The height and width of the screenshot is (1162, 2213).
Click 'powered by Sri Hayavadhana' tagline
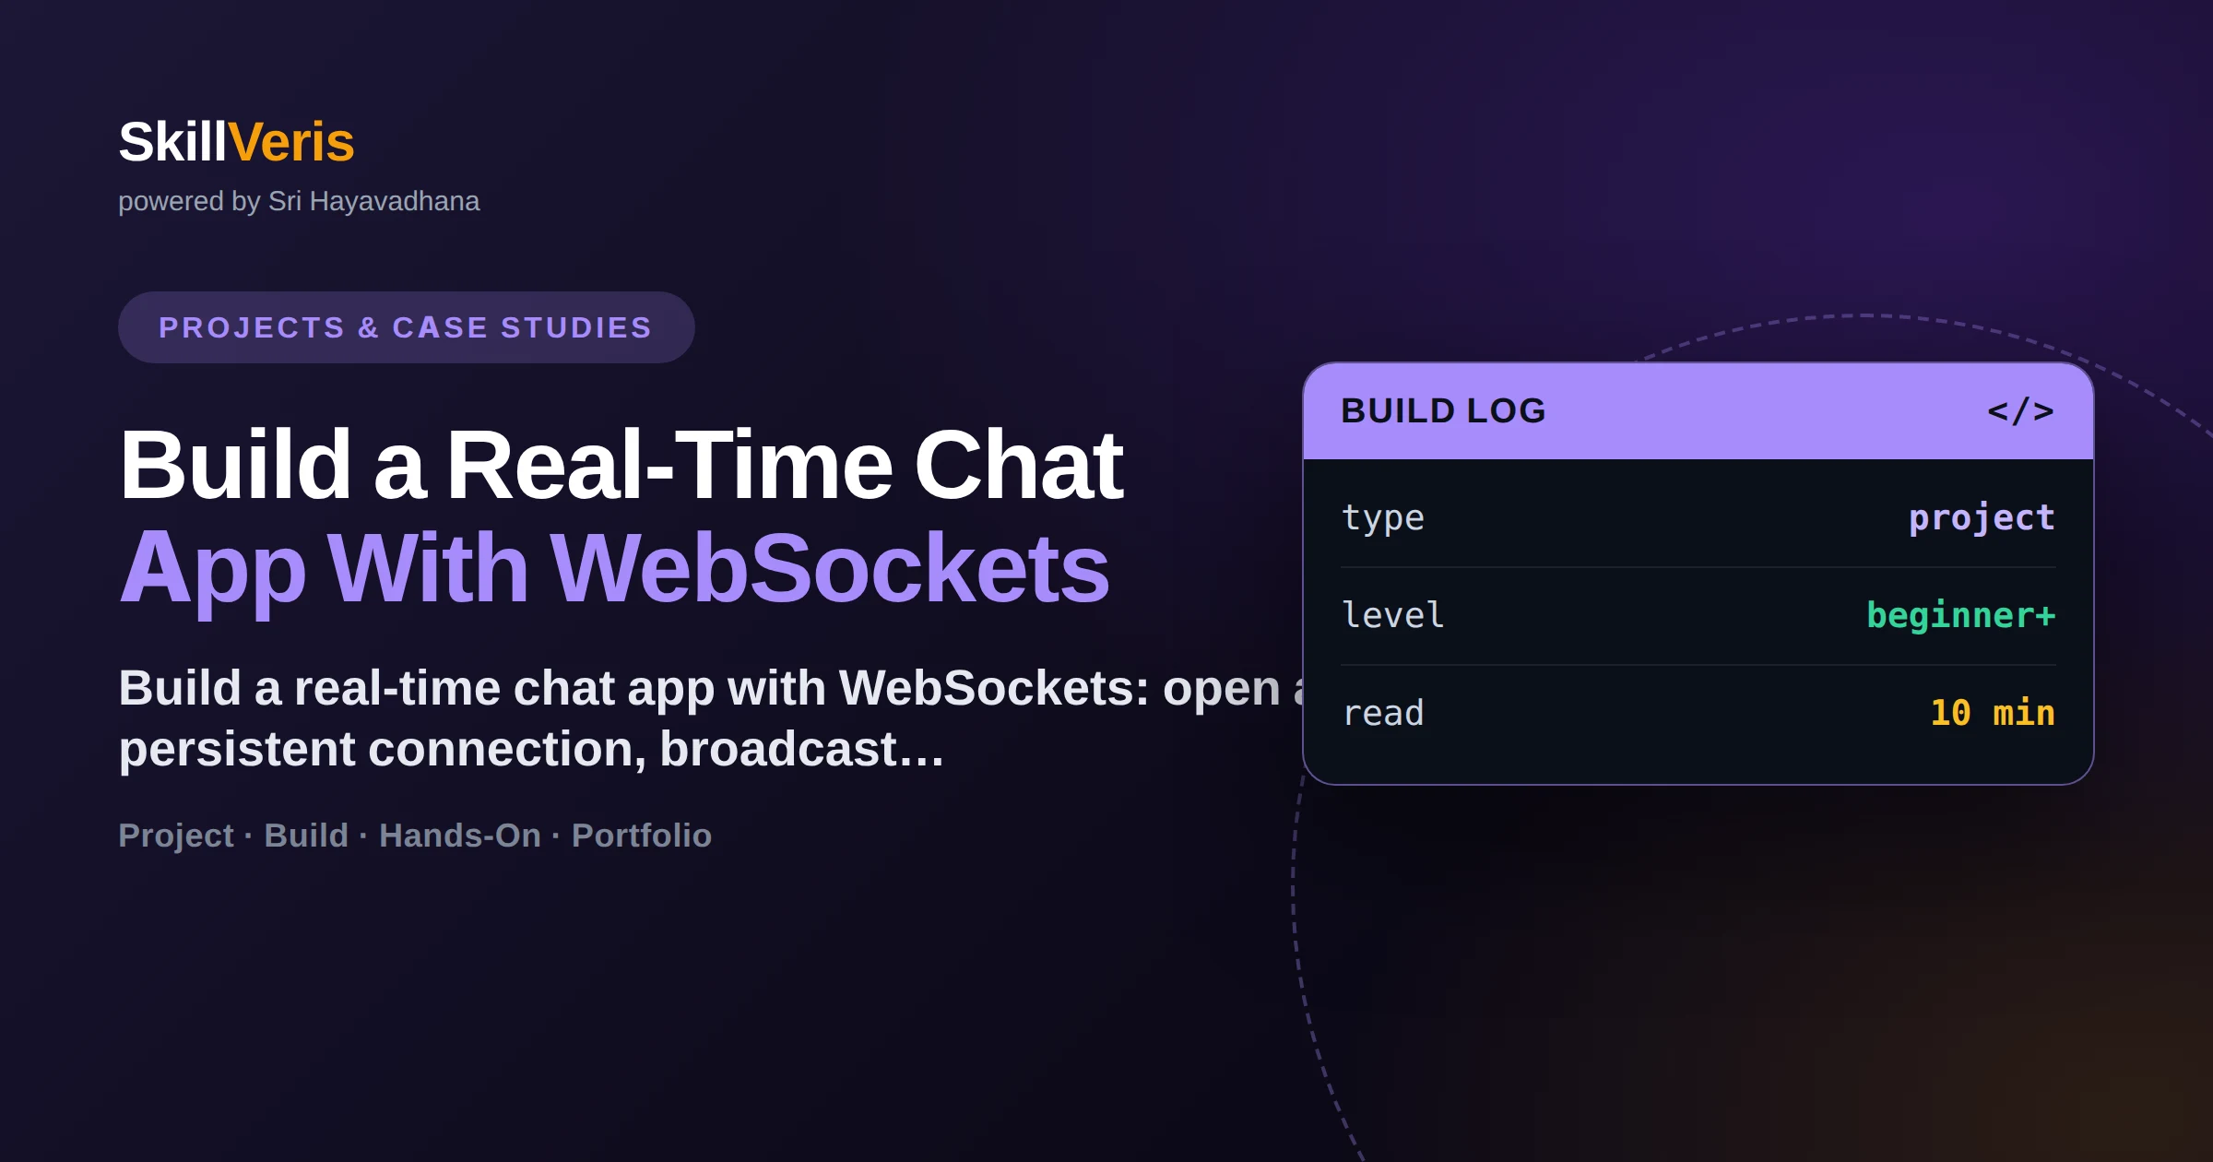[x=299, y=201]
